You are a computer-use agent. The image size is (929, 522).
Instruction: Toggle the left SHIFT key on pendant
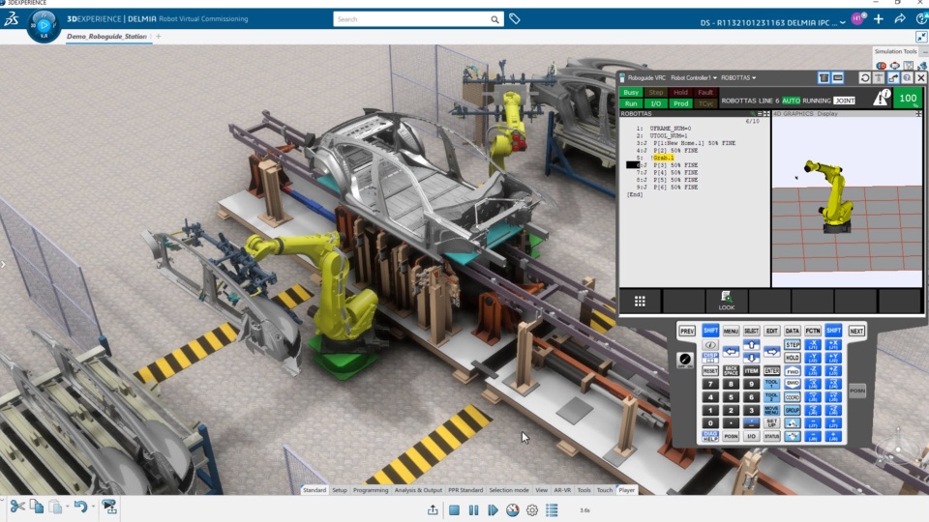coord(710,331)
